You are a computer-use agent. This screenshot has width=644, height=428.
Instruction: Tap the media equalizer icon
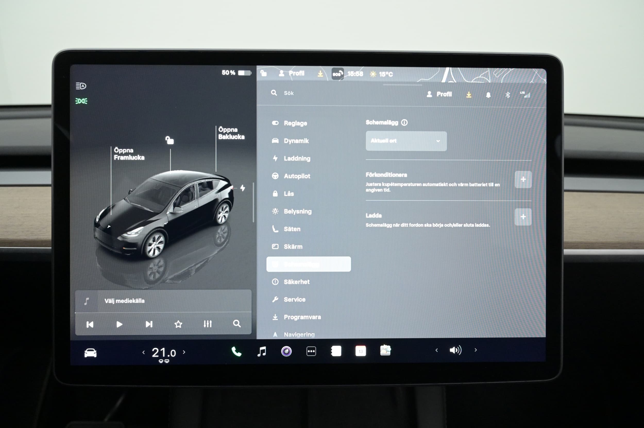tap(208, 324)
